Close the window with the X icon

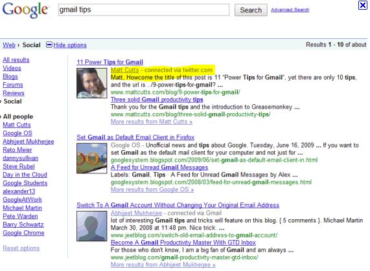point(362,5)
